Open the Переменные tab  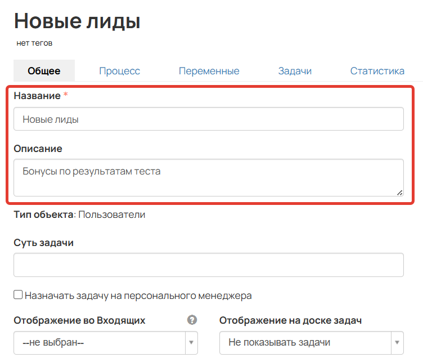tap(209, 71)
